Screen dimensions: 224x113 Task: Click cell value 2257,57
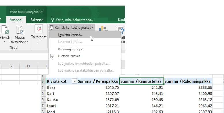pyautogui.click(x=112, y=93)
